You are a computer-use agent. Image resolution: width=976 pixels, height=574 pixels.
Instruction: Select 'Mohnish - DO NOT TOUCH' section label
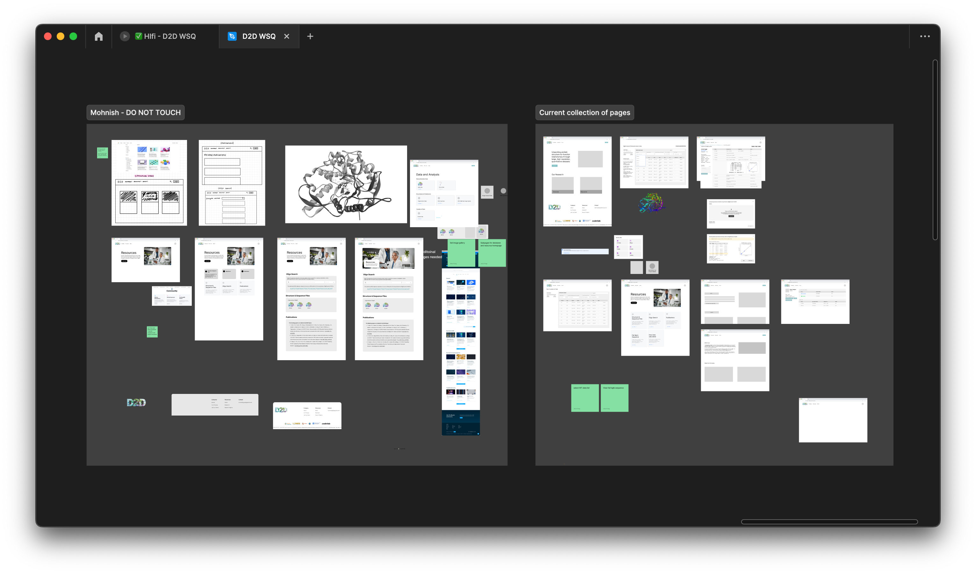coord(135,113)
